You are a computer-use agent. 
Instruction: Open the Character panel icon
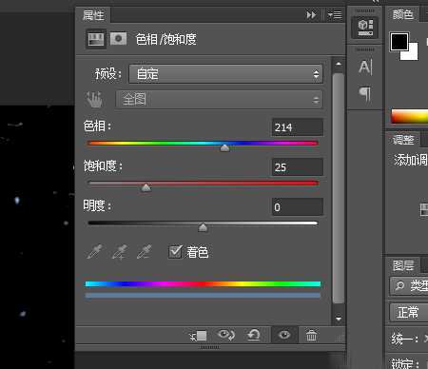(365, 68)
